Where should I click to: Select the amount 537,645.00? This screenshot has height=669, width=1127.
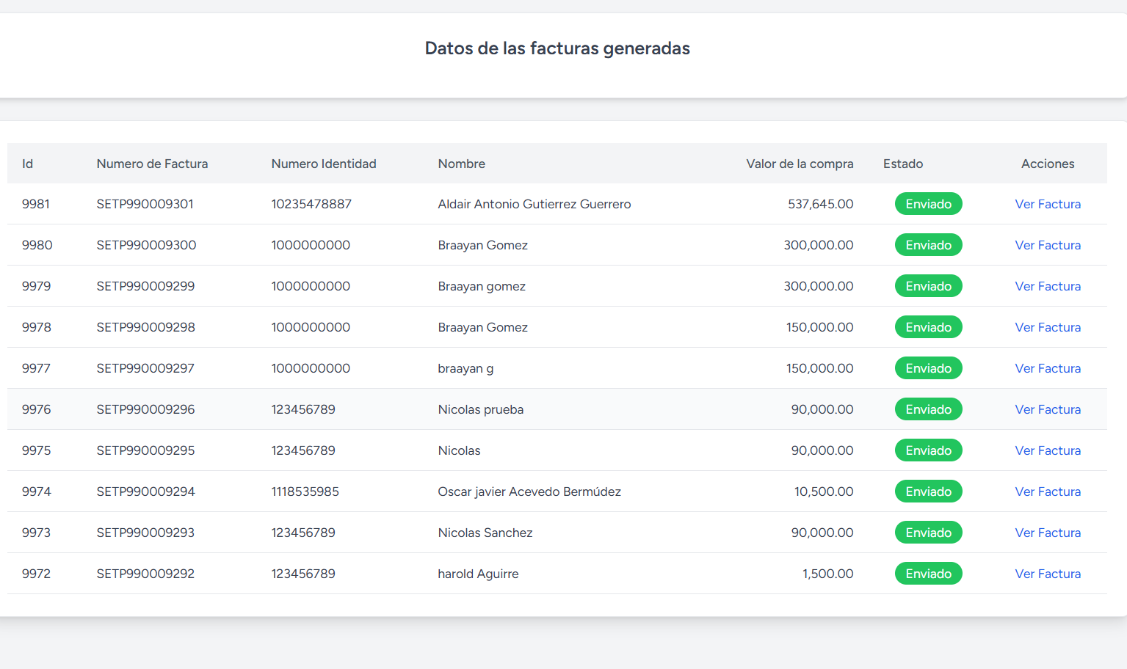coord(821,204)
